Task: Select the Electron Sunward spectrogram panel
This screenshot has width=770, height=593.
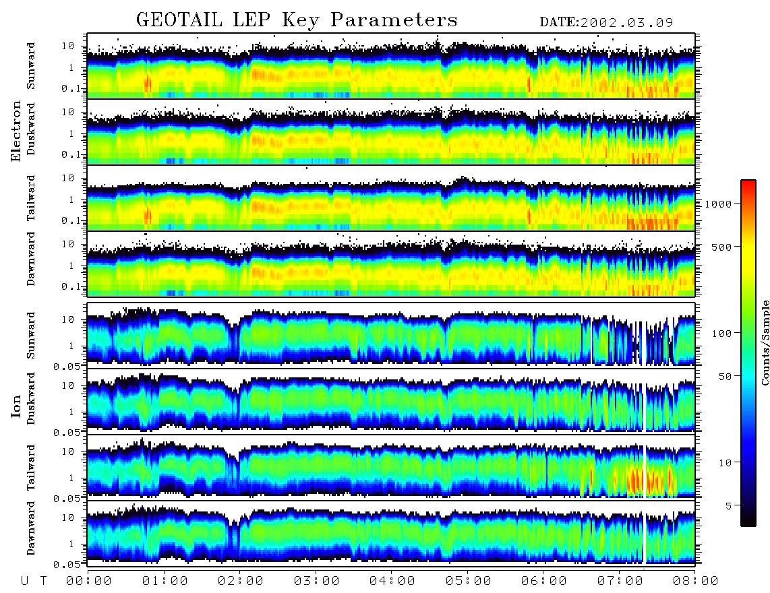Action: [391, 66]
